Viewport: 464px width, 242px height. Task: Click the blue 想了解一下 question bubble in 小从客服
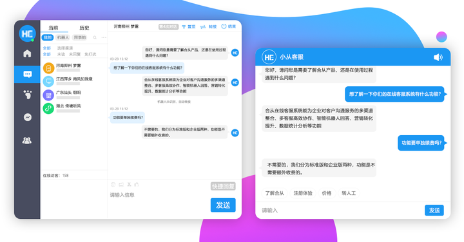pyautogui.click(x=395, y=94)
